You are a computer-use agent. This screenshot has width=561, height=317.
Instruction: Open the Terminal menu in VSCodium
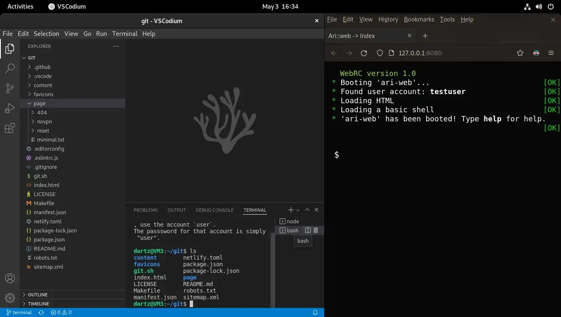(x=125, y=34)
